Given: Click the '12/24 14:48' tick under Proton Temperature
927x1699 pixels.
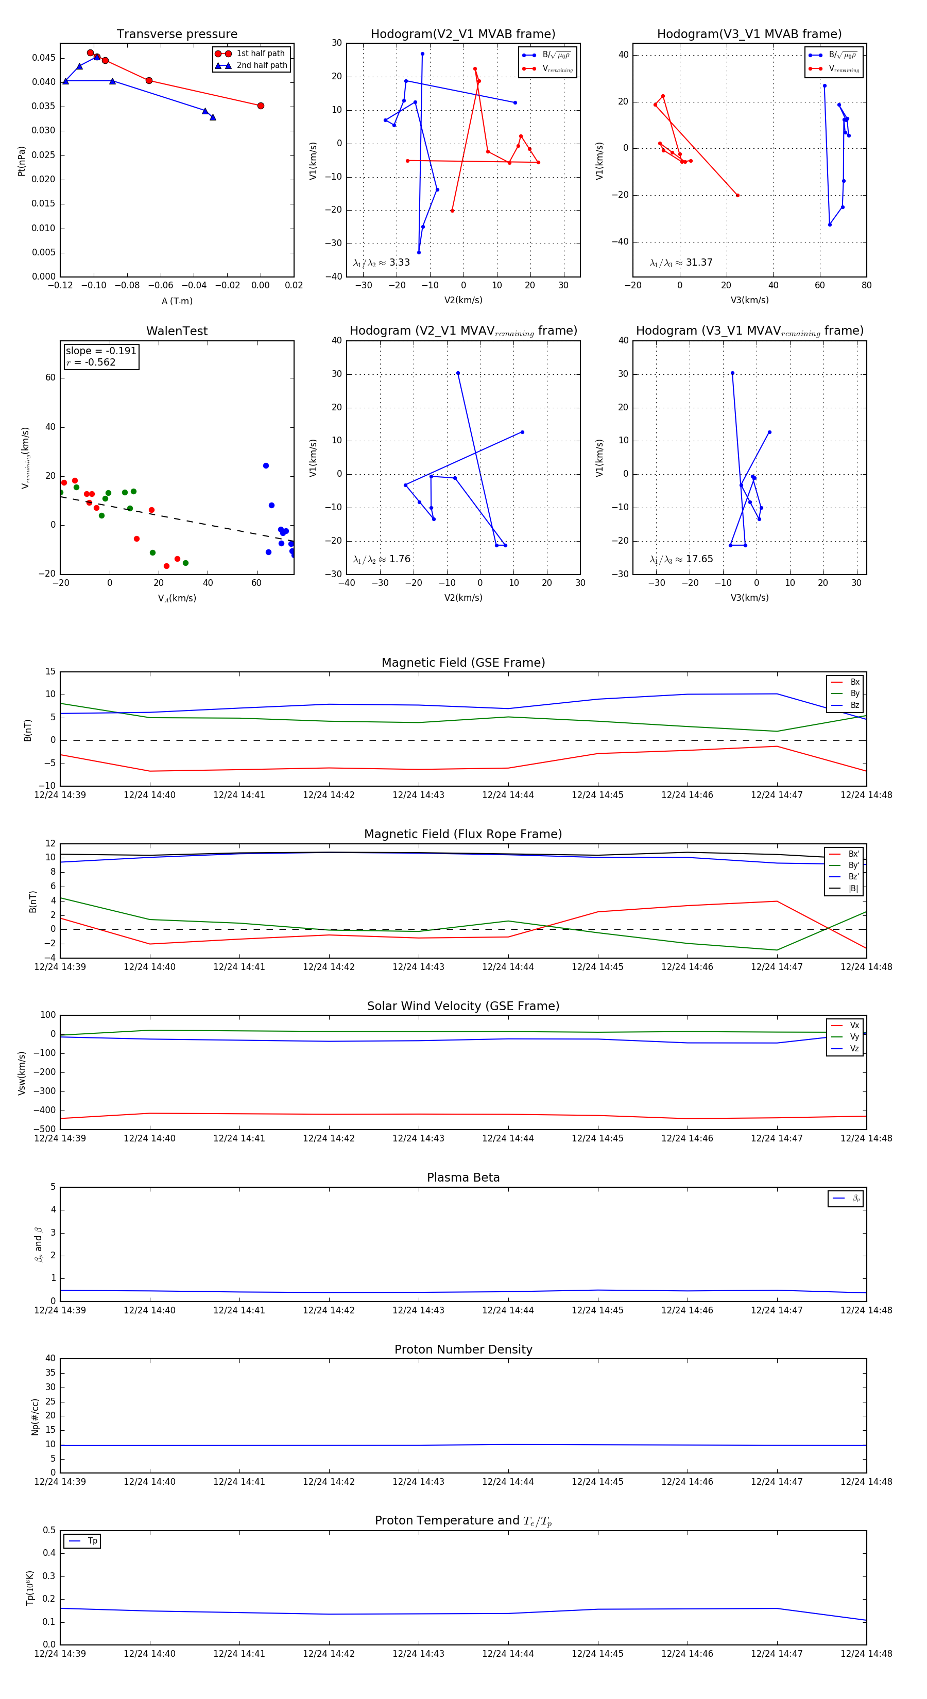Looking at the screenshot, I should click(866, 1654).
